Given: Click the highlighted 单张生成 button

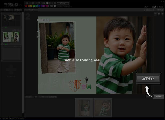Looking at the screenshot, I should [148, 79].
